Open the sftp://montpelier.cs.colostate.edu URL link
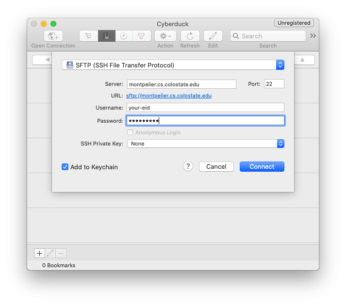 pos(168,96)
